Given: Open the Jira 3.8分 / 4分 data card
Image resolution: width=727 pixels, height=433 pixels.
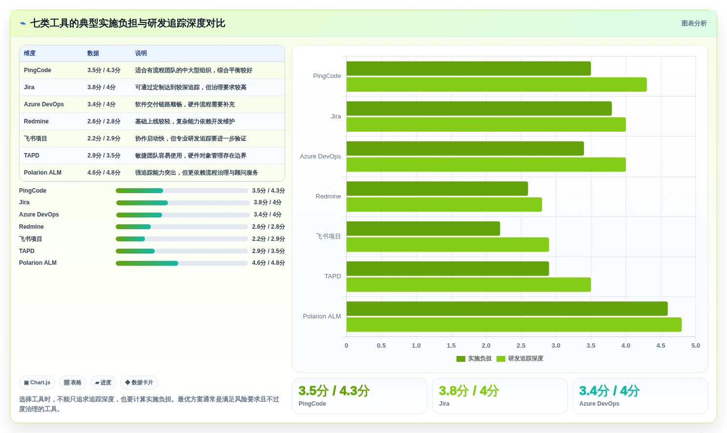Looking at the screenshot, I should point(499,396).
